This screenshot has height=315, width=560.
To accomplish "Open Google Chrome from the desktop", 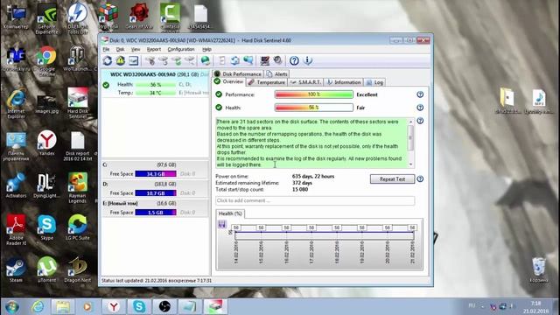I will click(46, 60).
